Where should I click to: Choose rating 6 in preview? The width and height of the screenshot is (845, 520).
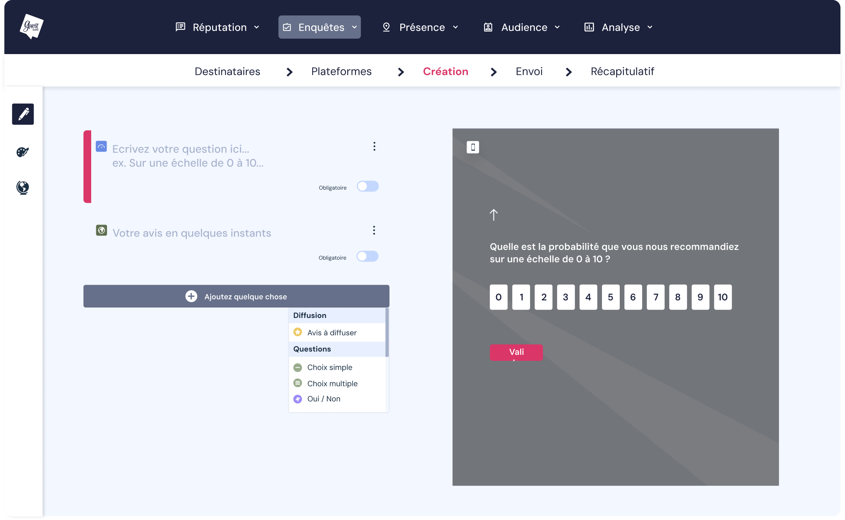pos(633,297)
